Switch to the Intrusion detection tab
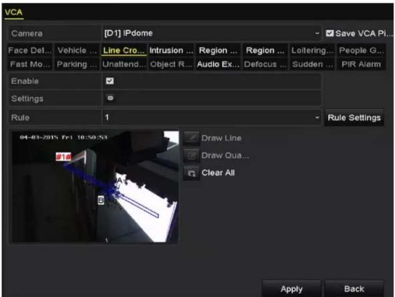Image resolution: width=395 pixels, height=297 pixels. coord(171,51)
